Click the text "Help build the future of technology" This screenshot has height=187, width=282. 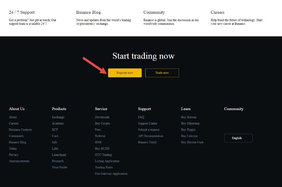tap(233, 20)
